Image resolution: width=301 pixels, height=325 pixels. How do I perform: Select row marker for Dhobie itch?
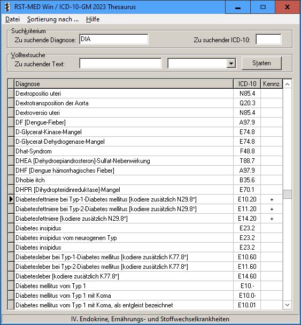tap(11, 180)
